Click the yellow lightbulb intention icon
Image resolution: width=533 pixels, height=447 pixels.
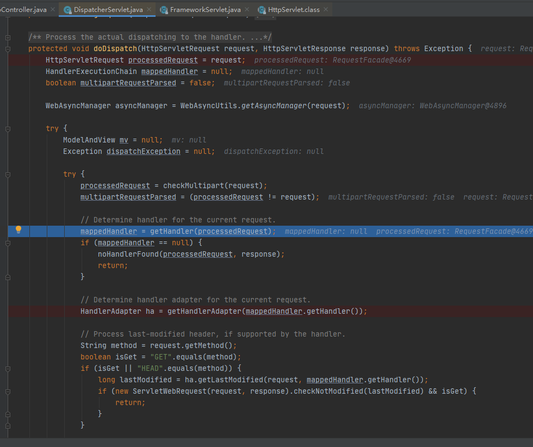pos(18,230)
